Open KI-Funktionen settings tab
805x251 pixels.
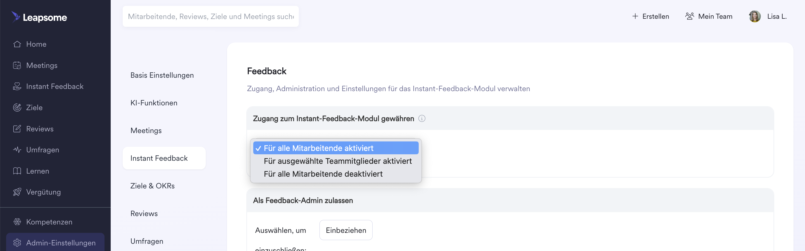[x=154, y=103]
